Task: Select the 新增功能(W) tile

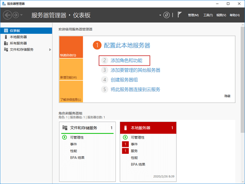Action: tap(71, 69)
